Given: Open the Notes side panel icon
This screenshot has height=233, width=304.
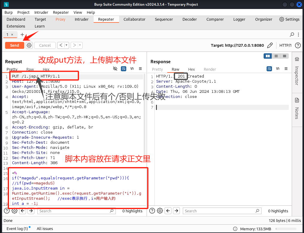Looking at the screenshot, I should (x=297, y=100).
